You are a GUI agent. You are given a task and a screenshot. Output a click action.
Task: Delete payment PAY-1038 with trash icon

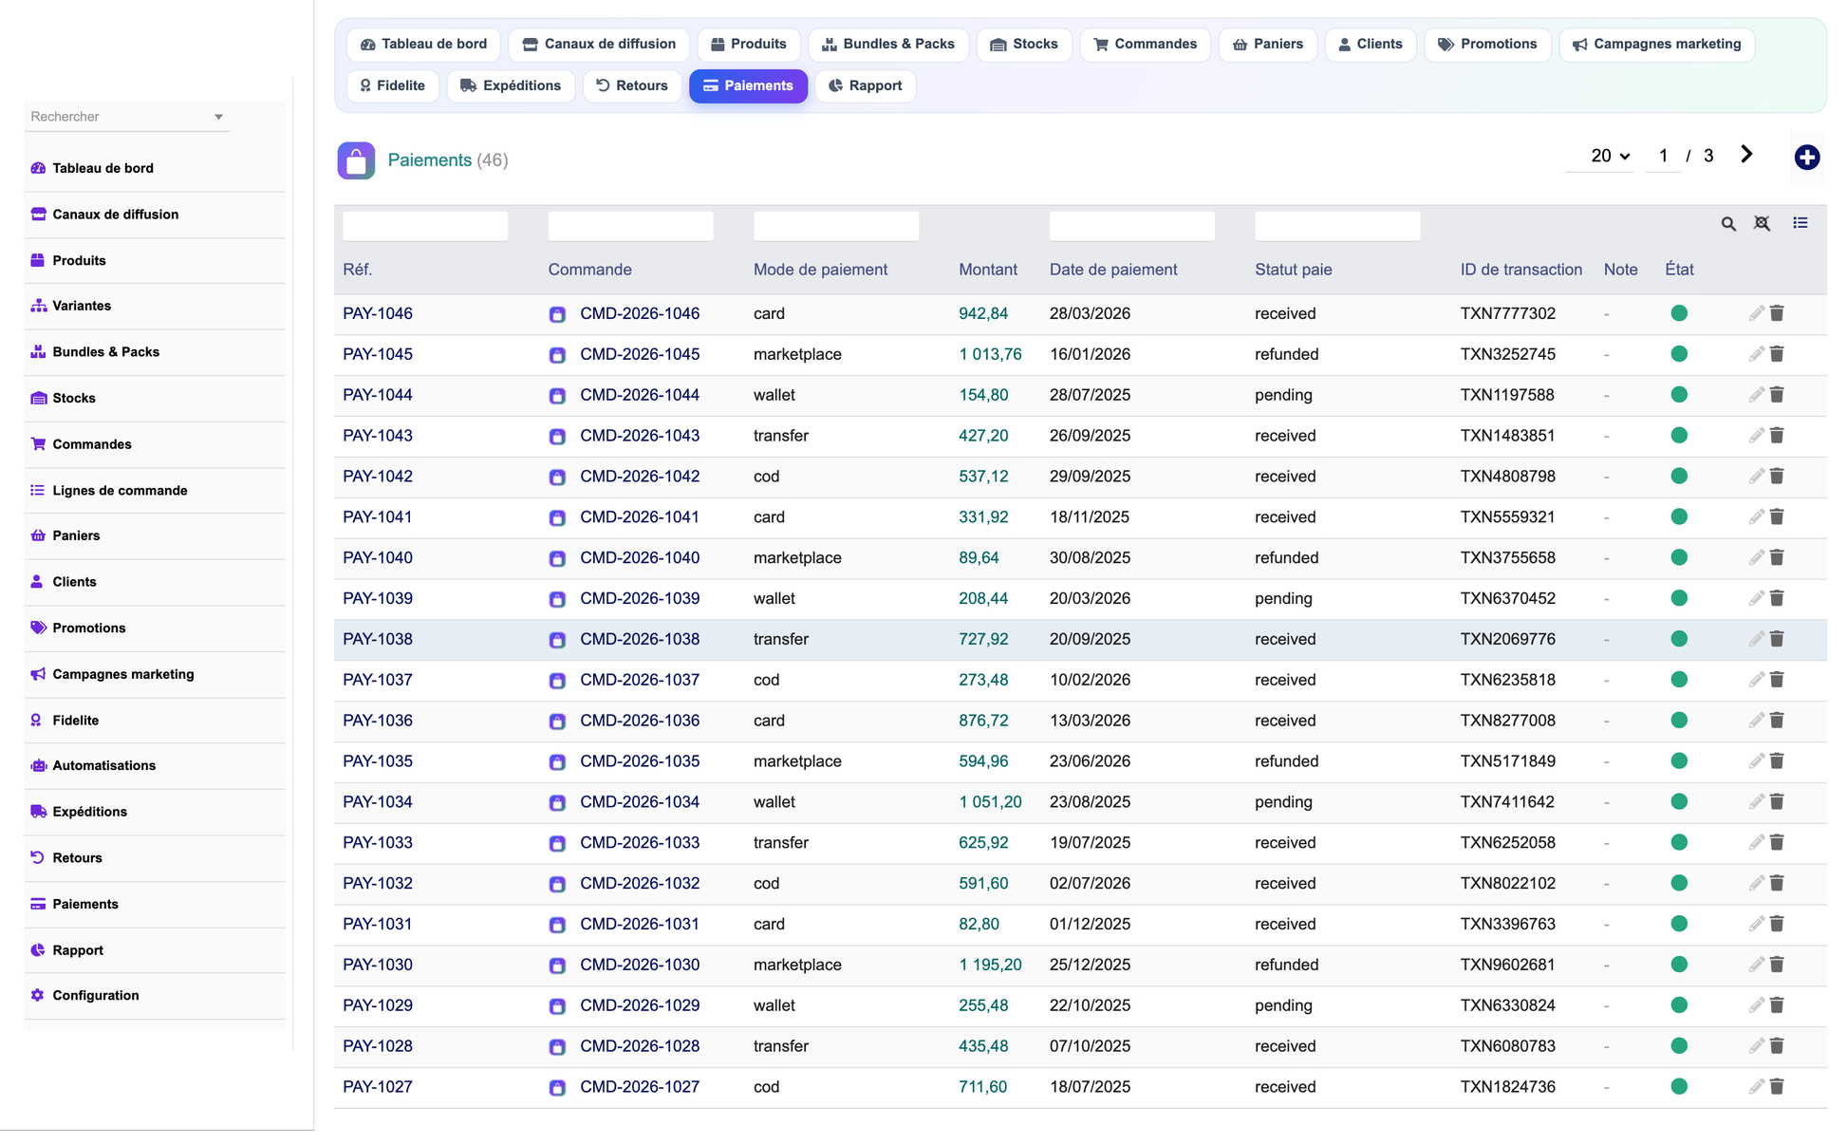(x=1777, y=639)
